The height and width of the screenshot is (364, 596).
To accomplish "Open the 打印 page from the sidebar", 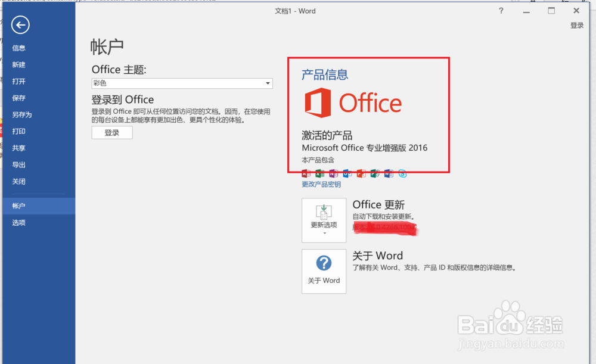I will [x=39, y=132].
